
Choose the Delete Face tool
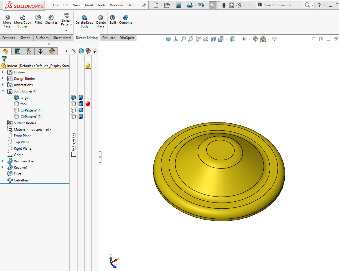[101, 21]
